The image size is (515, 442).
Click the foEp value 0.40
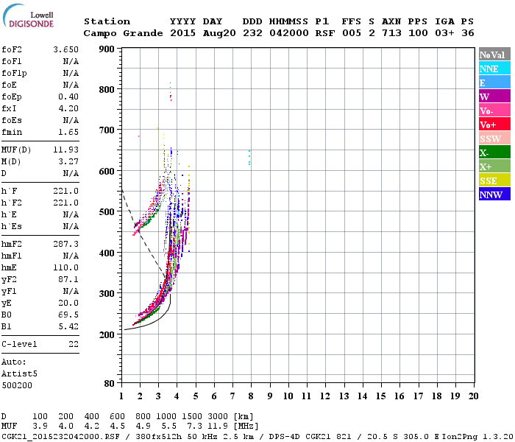68,97
